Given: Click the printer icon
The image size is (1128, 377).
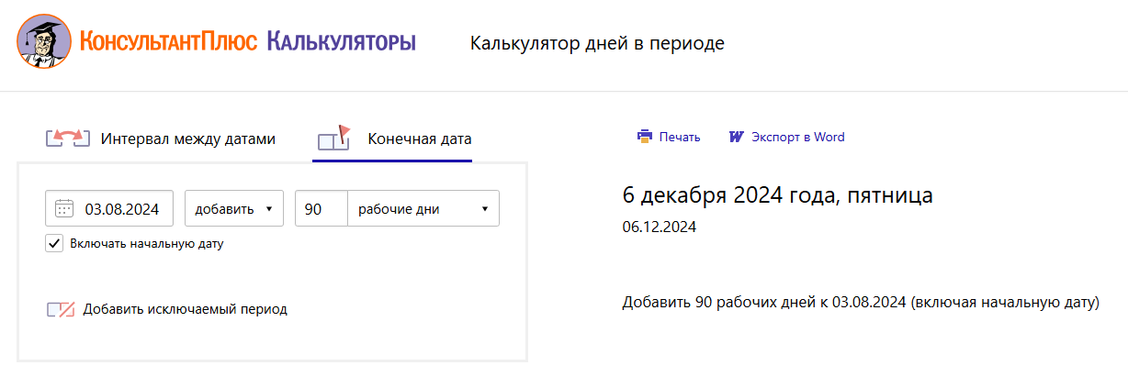Looking at the screenshot, I should point(645,137).
